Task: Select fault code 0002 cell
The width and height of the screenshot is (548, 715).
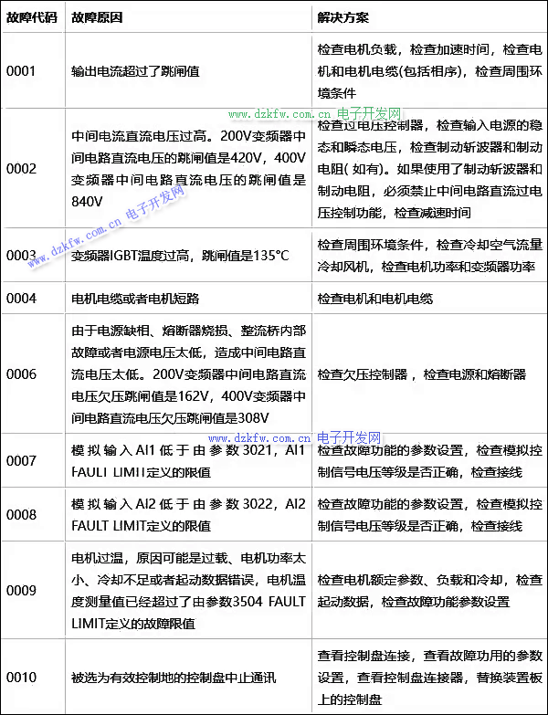Action: coord(22,169)
